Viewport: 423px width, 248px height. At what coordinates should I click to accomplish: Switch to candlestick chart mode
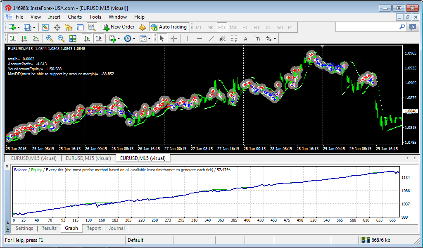24,38
